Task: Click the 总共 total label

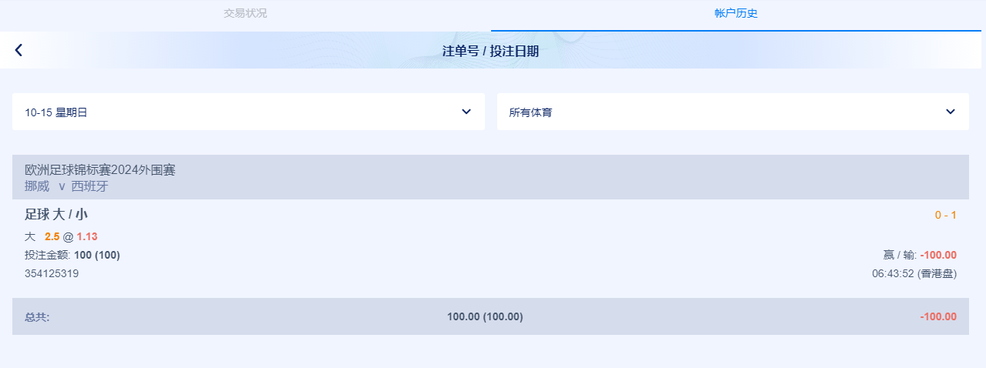Action: click(x=37, y=316)
